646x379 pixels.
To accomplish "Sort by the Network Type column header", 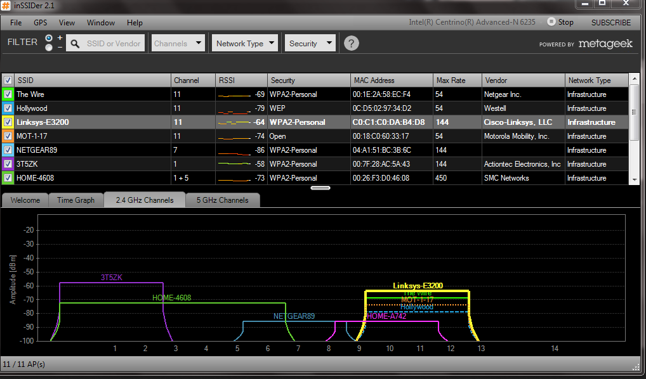I will click(x=597, y=80).
